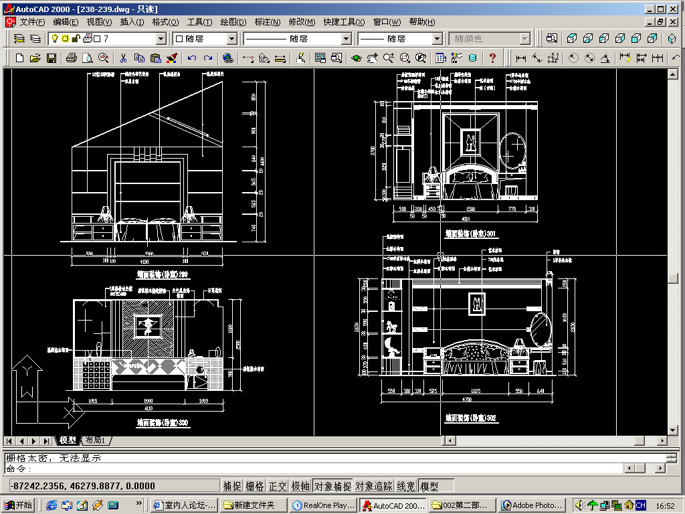Choose Radius Dimension tool
The height and width of the screenshot is (514, 685).
pos(573,58)
